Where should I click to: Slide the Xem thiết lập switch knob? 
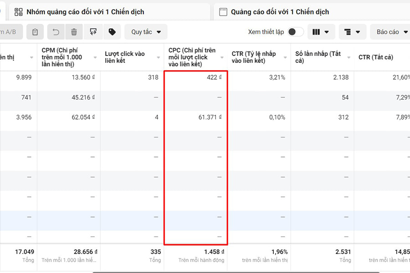(293, 32)
